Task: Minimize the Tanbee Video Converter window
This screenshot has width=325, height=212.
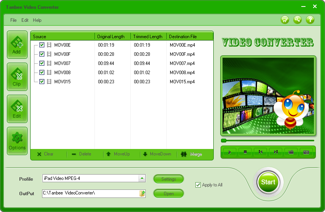Action: 304,6
